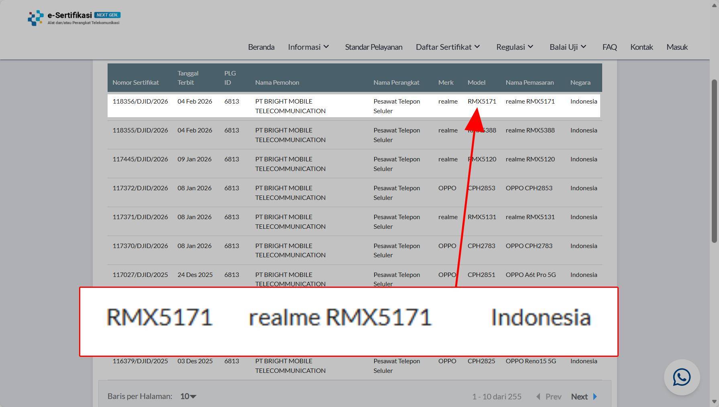Click marketing name realme RMX5120
Viewport: 719px width, 407px height.
530,159
